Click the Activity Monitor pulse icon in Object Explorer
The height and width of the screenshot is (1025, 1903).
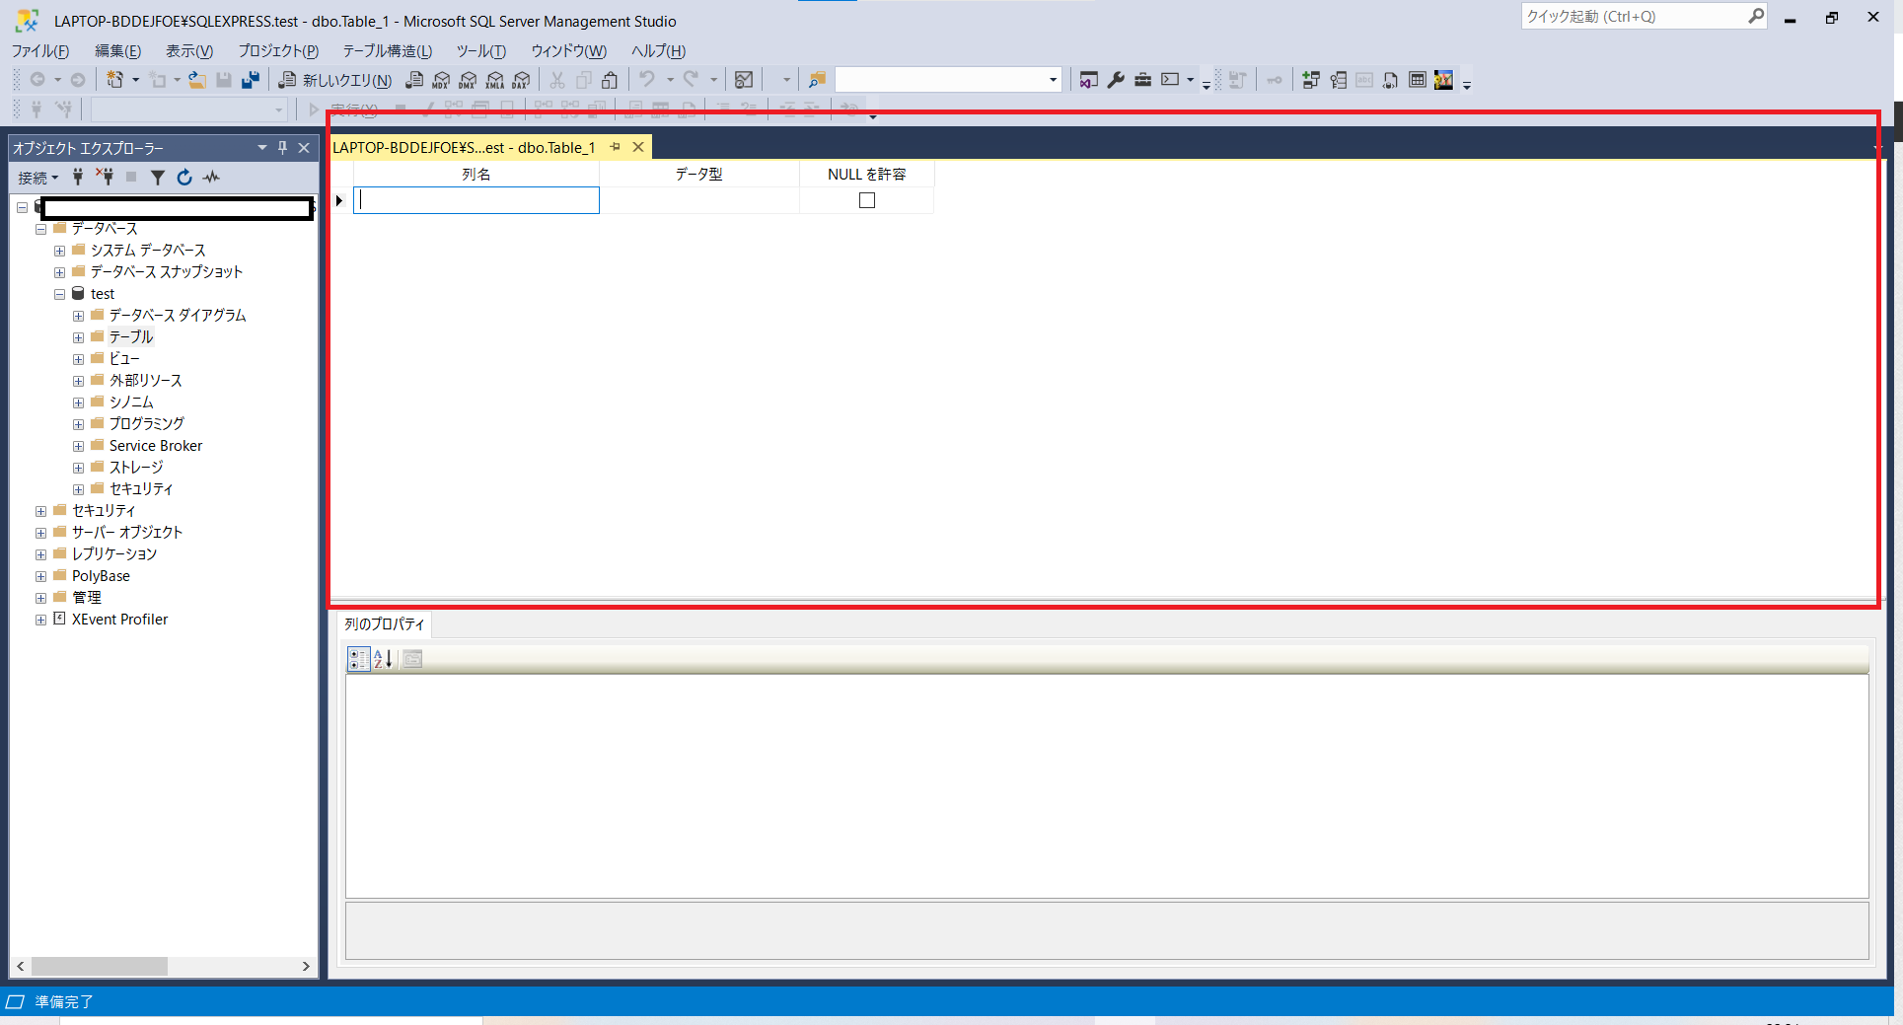click(211, 177)
